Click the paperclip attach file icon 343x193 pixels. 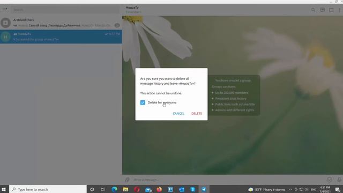pos(127,180)
